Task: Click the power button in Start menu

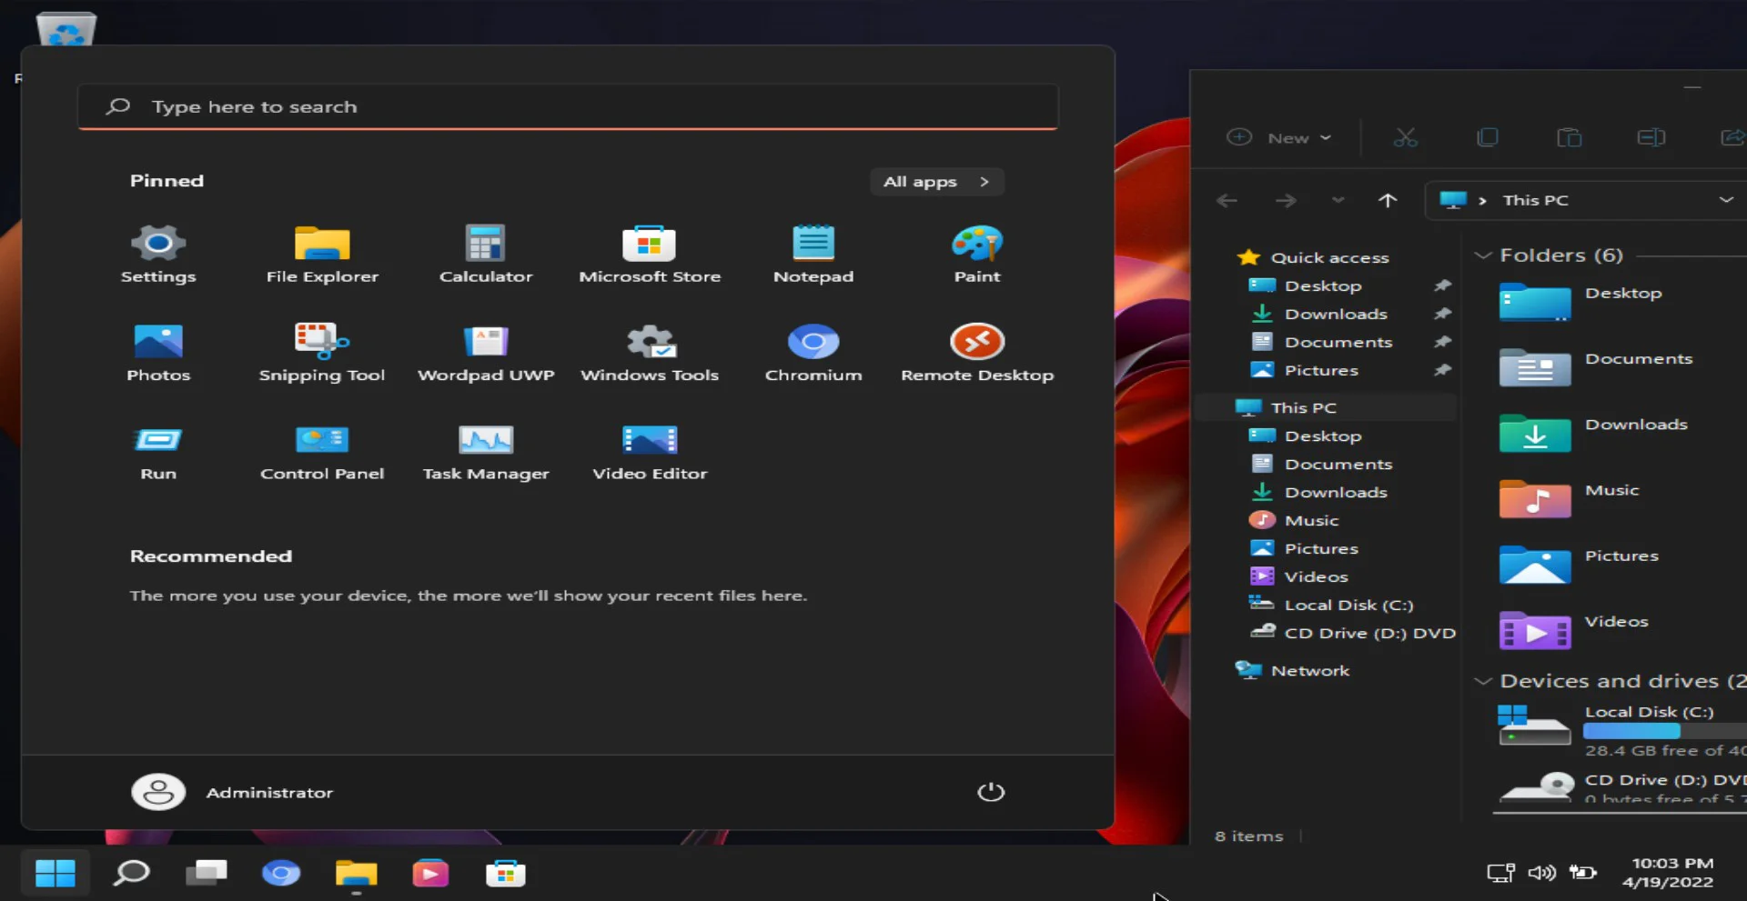Action: 991,792
